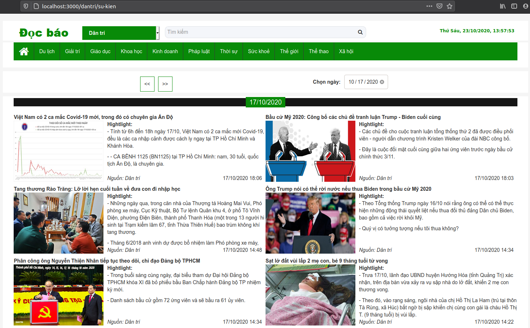Image resolution: width=530 pixels, height=328 pixels.
Task: Open the Trump rally photo thumbnail
Action: (x=310, y=223)
